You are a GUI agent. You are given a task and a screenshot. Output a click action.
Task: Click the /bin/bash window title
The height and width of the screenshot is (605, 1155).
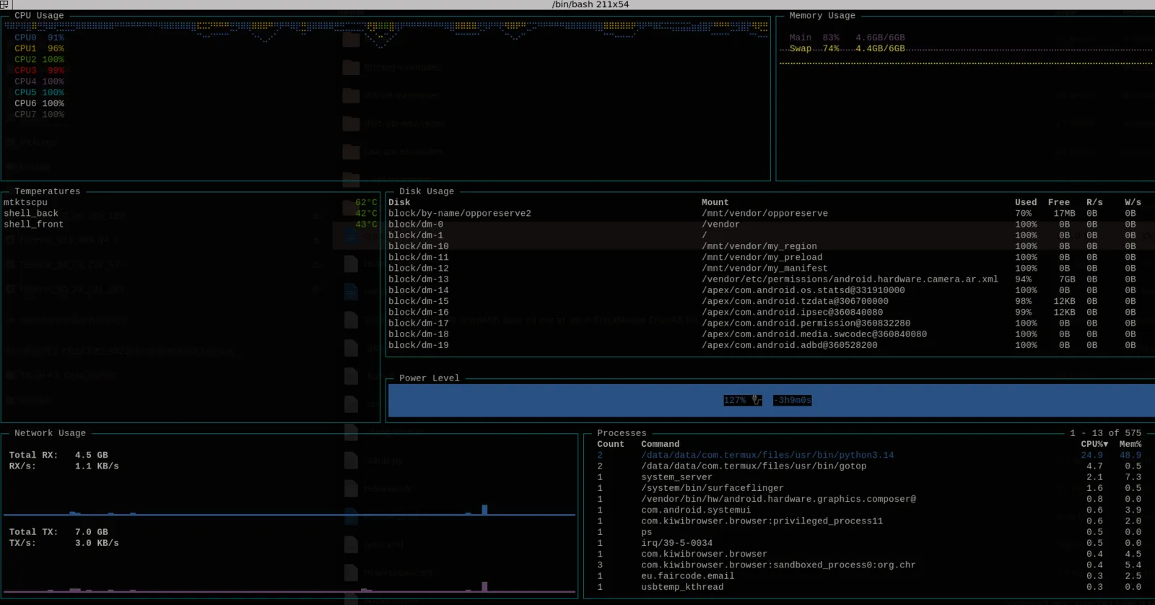590,4
